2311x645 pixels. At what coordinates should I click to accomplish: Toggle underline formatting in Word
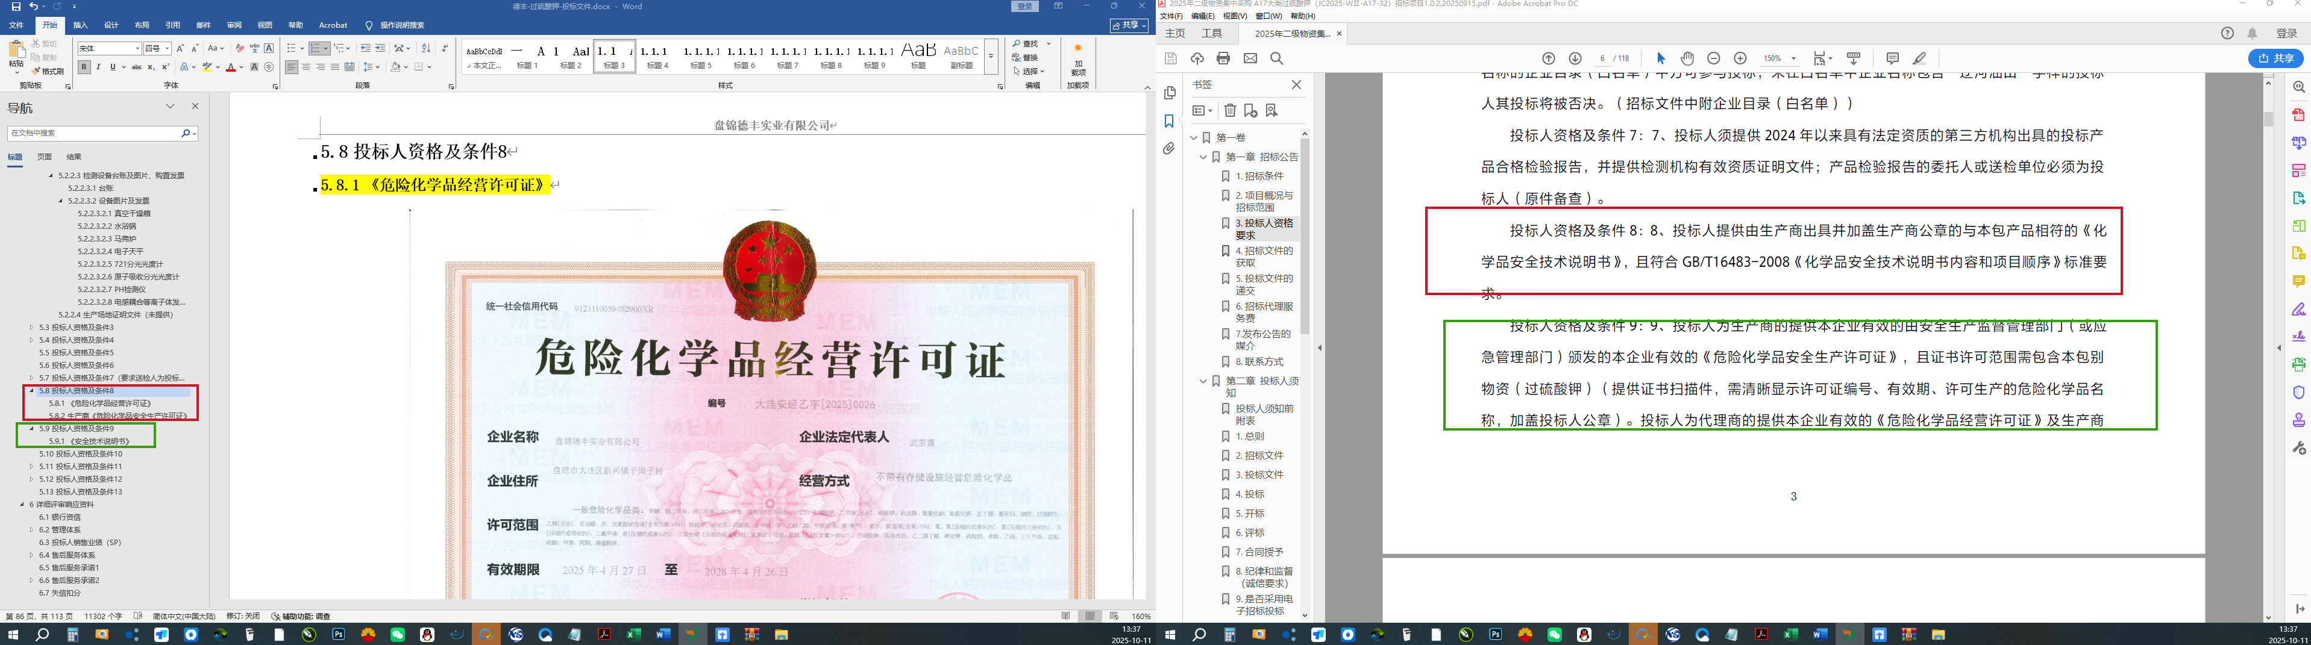pos(112,66)
